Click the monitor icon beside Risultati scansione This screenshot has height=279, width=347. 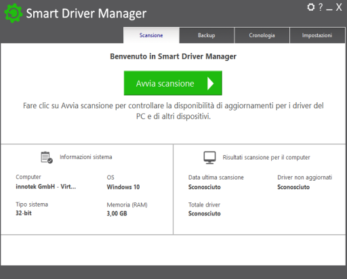209,158
